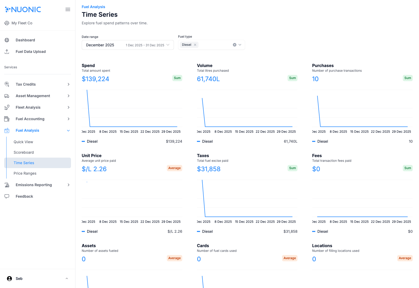Click the Asset Management truck icon

tap(7, 96)
